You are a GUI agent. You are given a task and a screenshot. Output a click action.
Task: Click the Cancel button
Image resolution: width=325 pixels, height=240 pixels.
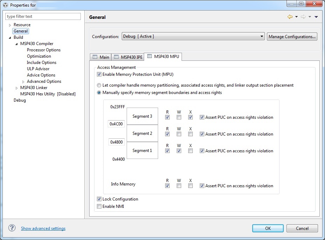302,228
